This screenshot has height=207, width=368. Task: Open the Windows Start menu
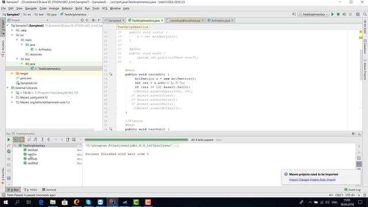coord(6,202)
